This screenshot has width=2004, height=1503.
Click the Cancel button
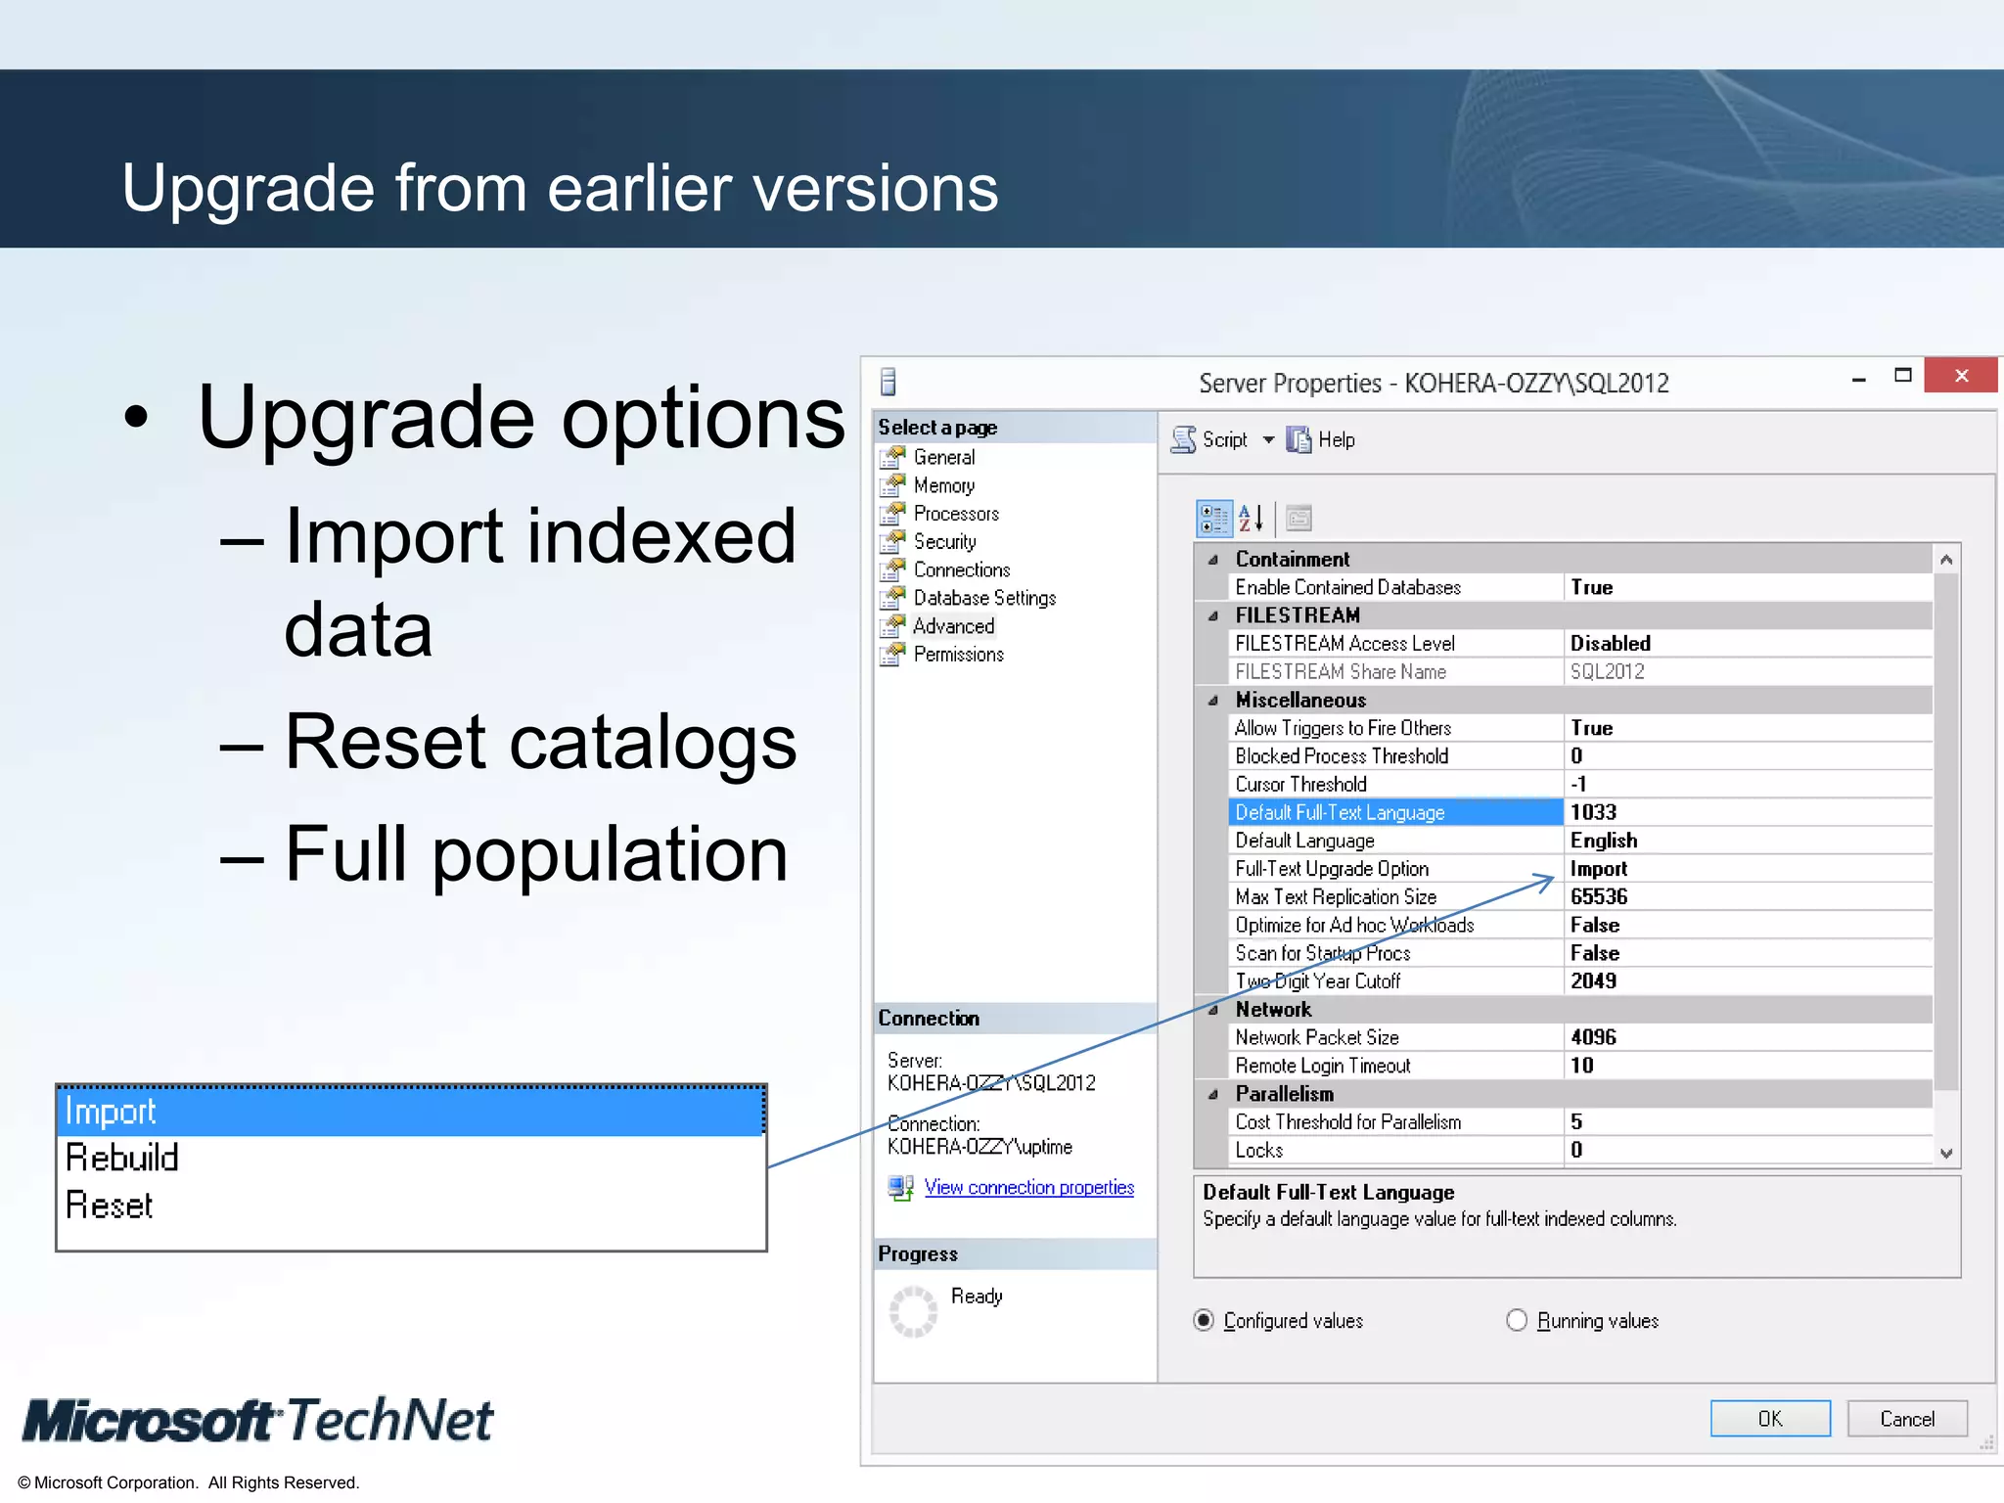[x=1907, y=1419]
